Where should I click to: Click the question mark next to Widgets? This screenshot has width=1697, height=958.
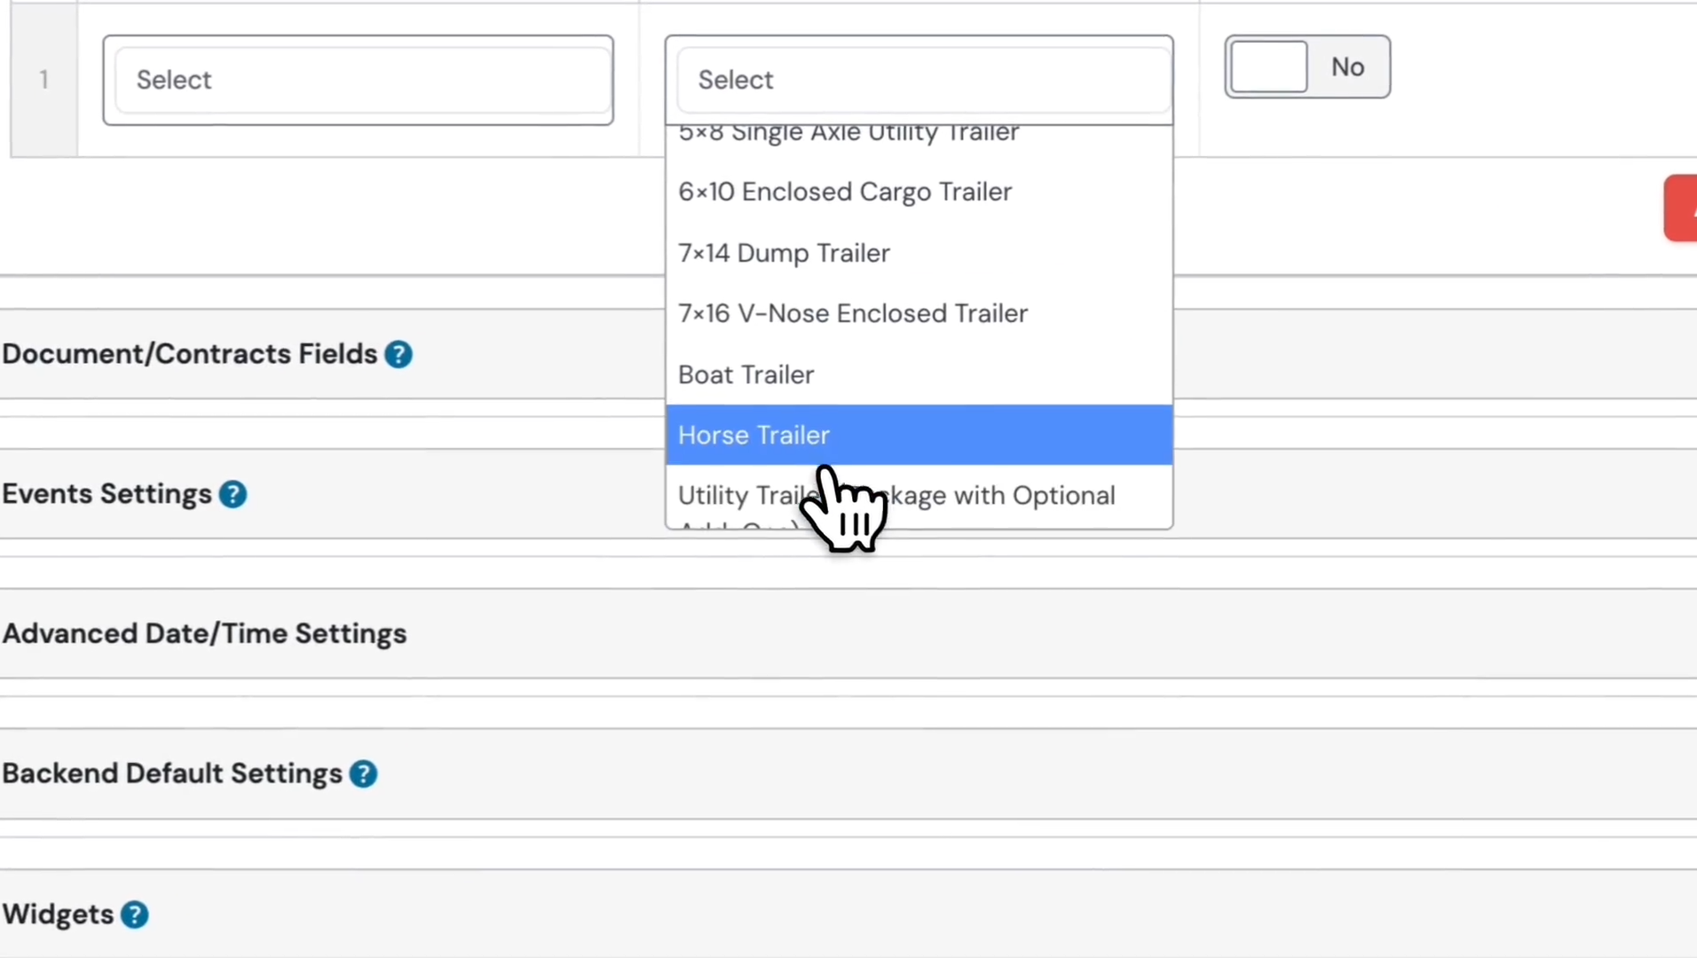[x=135, y=915]
